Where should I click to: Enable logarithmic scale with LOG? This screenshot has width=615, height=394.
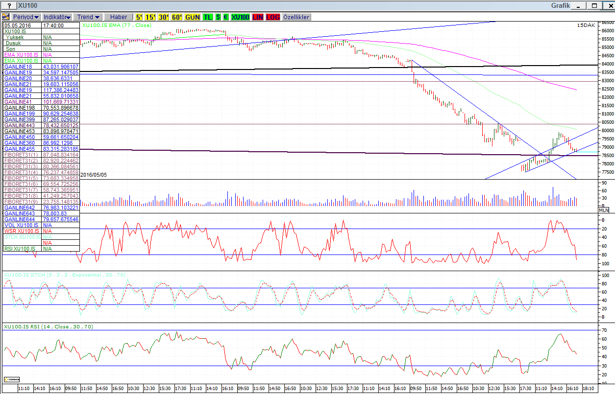273,17
